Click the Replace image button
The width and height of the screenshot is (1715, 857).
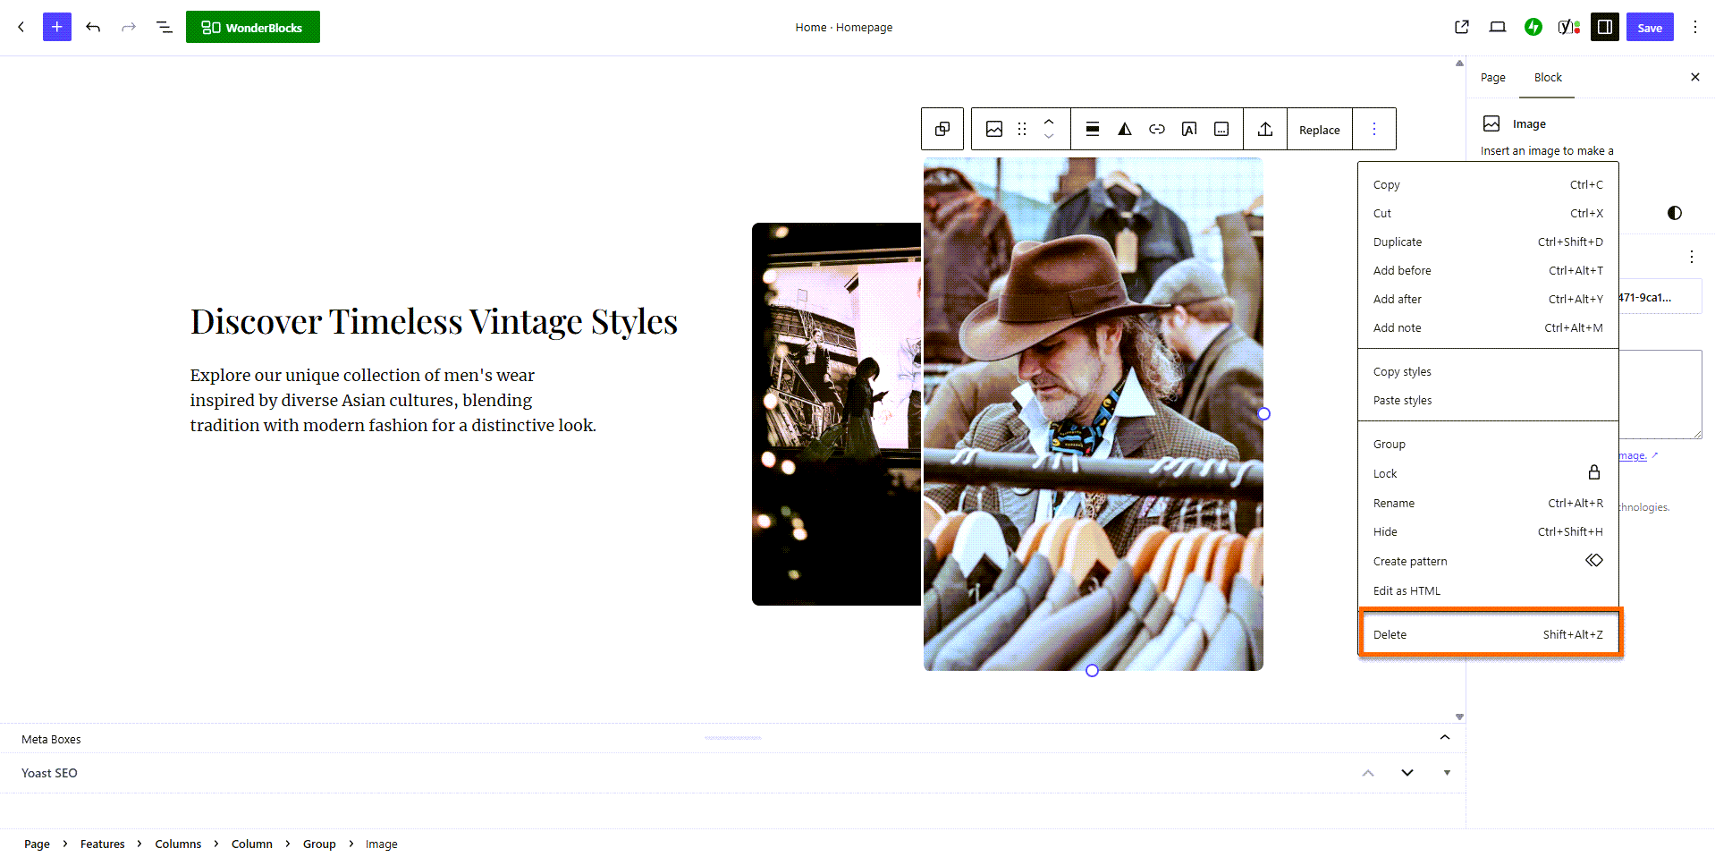pos(1320,129)
